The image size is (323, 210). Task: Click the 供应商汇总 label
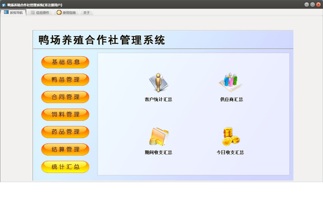pos(232,100)
